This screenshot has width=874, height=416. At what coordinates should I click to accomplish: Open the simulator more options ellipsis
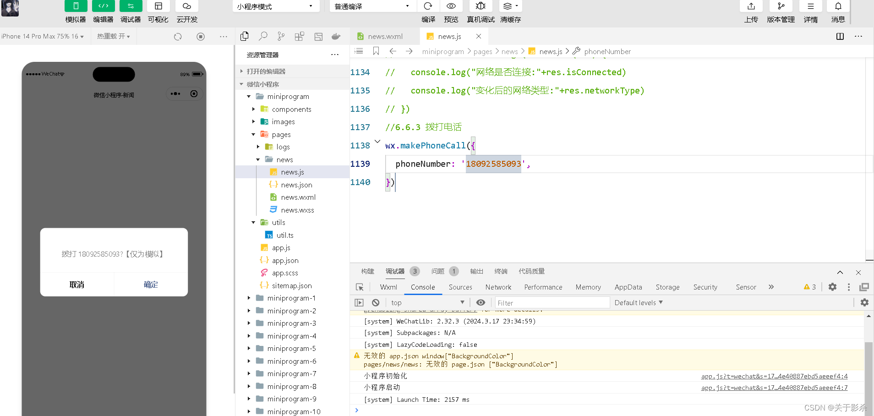pyautogui.click(x=224, y=37)
